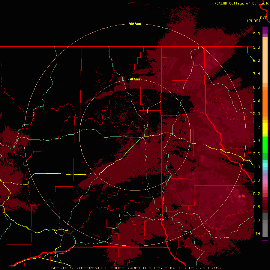Click the 5.0 value on the color scale

click(x=256, y=114)
